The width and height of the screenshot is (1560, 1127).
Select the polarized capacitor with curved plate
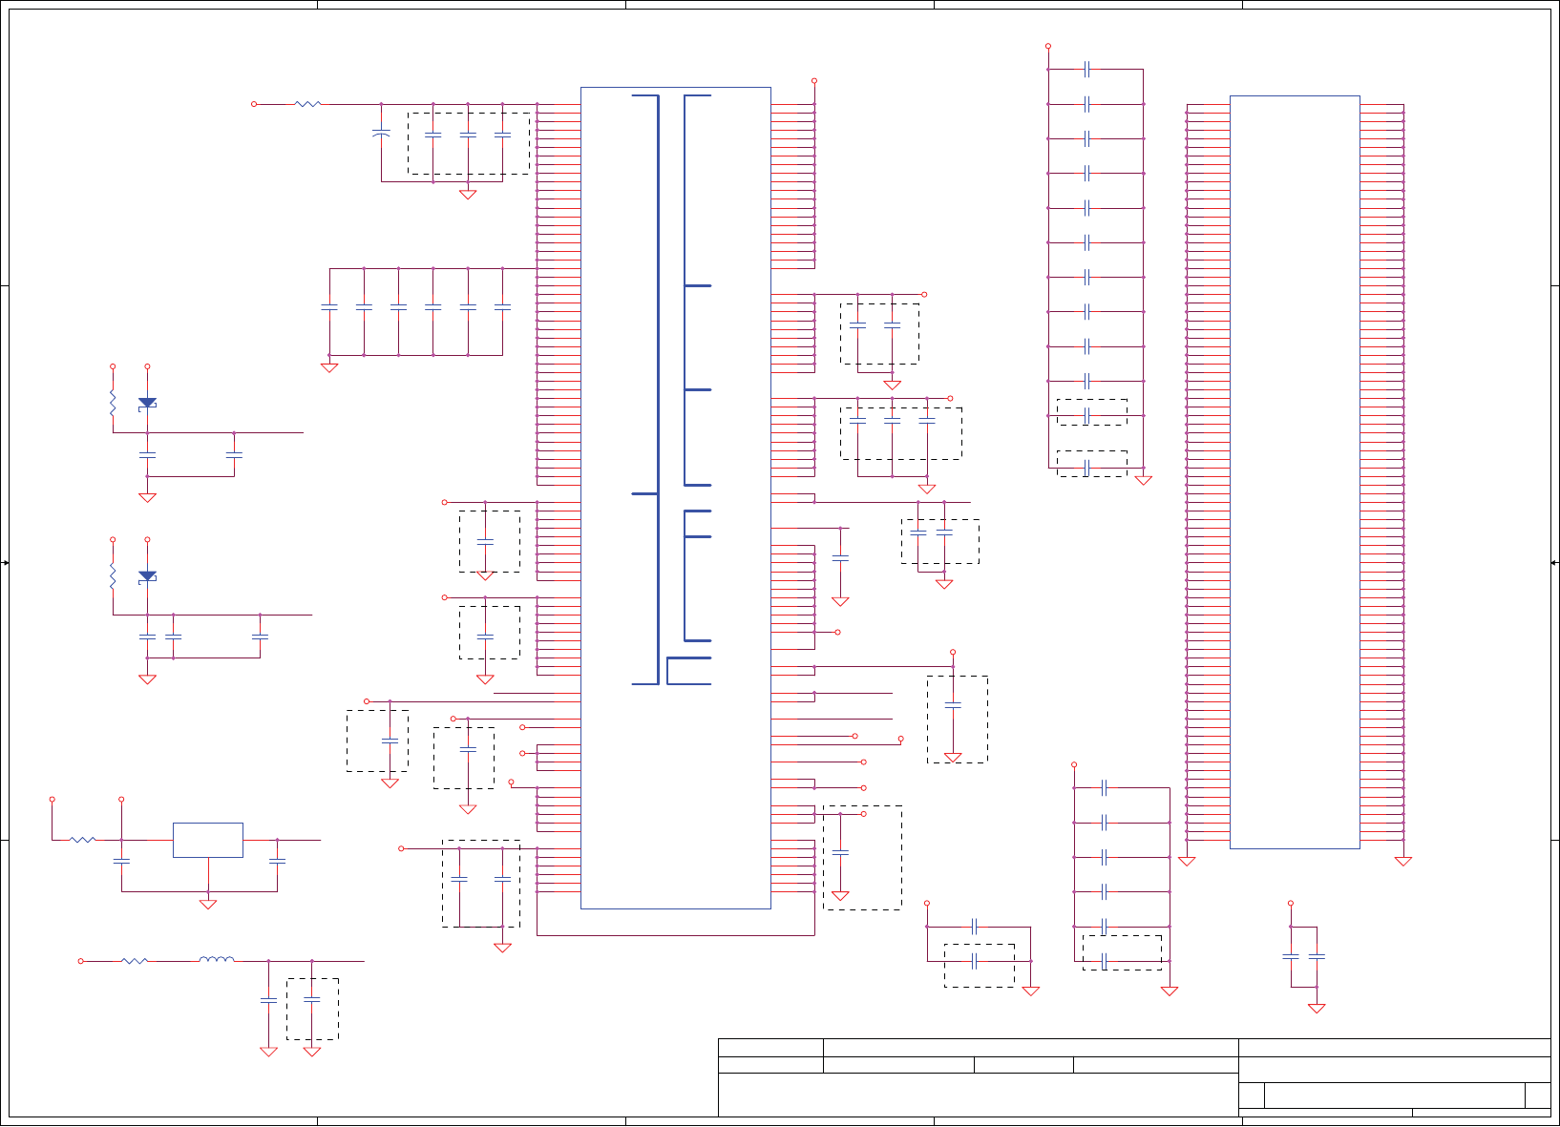click(x=381, y=134)
